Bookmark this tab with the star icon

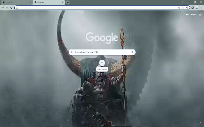pyautogui.click(x=187, y=8)
